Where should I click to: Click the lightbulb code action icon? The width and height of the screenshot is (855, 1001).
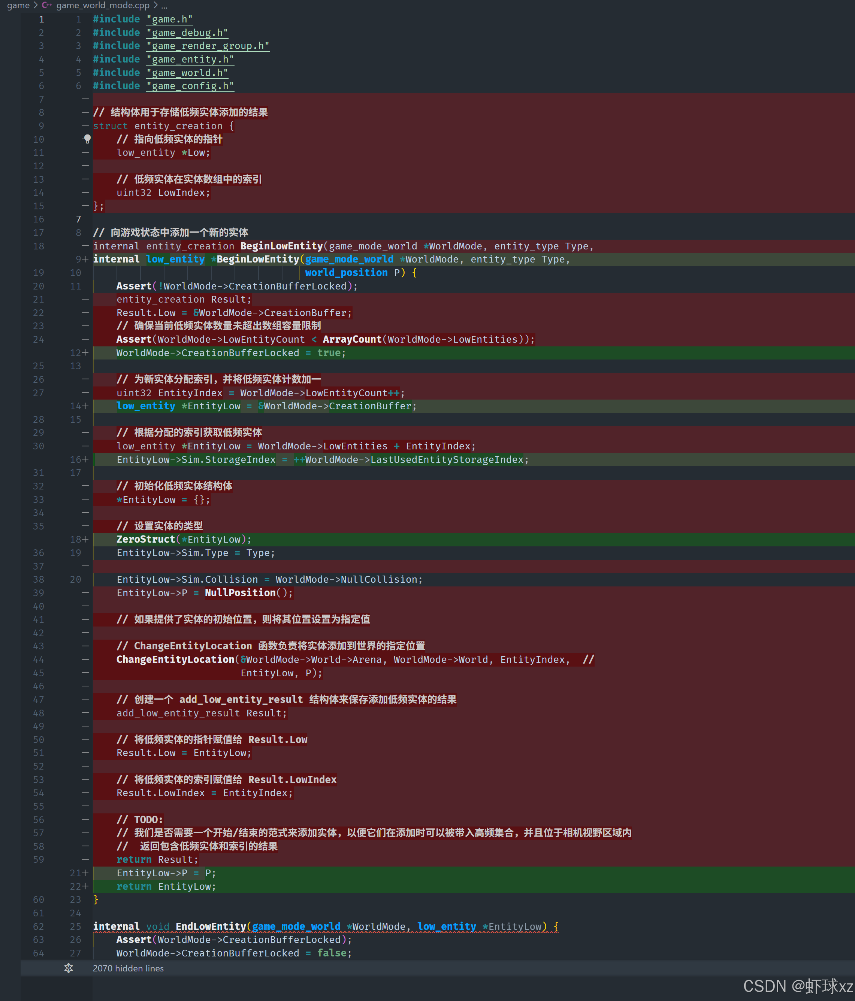(87, 139)
